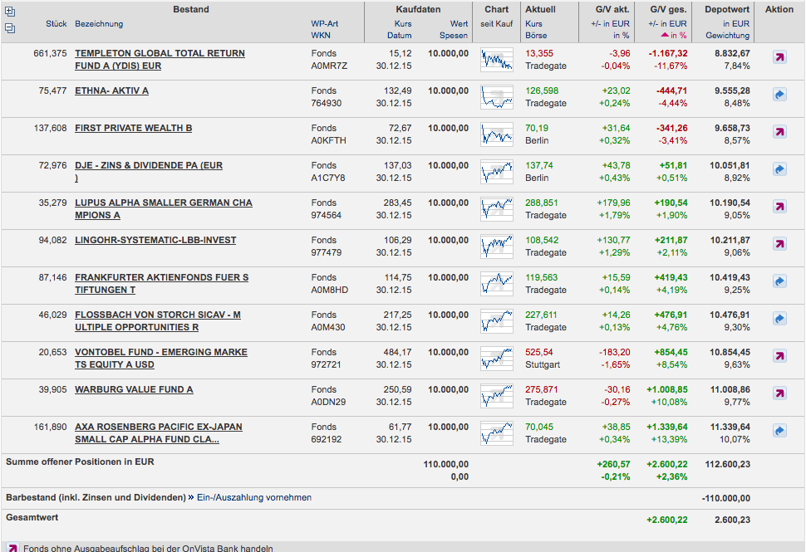Image resolution: width=806 pixels, height=552 pixels.
Task: Click the action icon for First Private Wealth B
Action: tap(779, 133)
